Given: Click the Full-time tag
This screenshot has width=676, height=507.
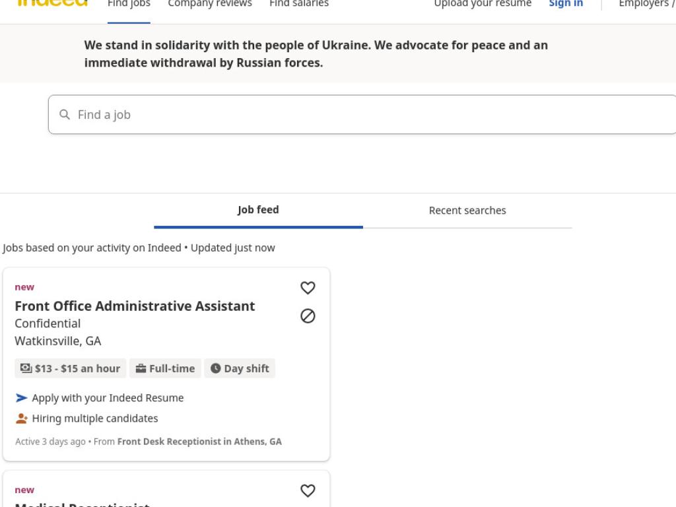Looking at the screenshot, I should 165,368.
